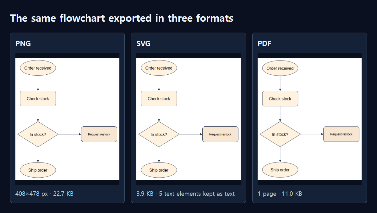
Task: Click 'Order received' node in SVG flowchart
Action: 159,68
